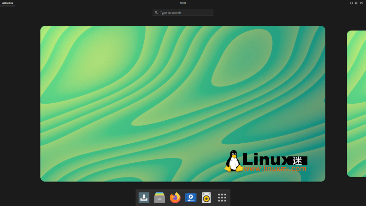Screen dimensions: 366x206
Task: Open the Archive Manager icon in the dock
Action: [x=159, y=197]
